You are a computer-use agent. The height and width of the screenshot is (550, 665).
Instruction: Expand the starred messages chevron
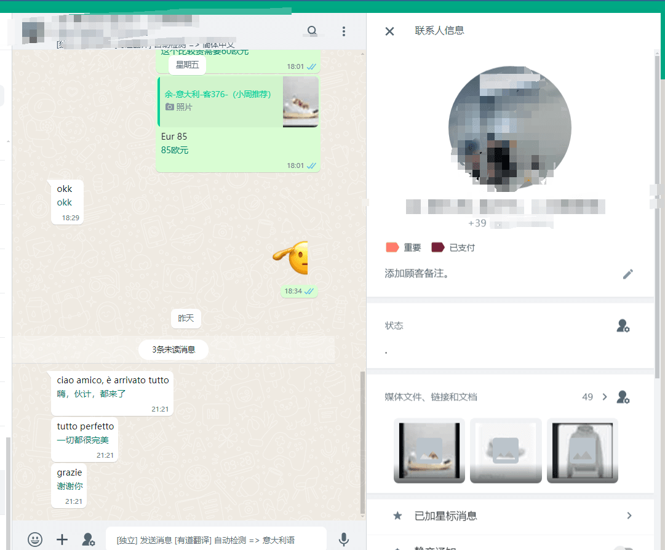coord(629,516)
